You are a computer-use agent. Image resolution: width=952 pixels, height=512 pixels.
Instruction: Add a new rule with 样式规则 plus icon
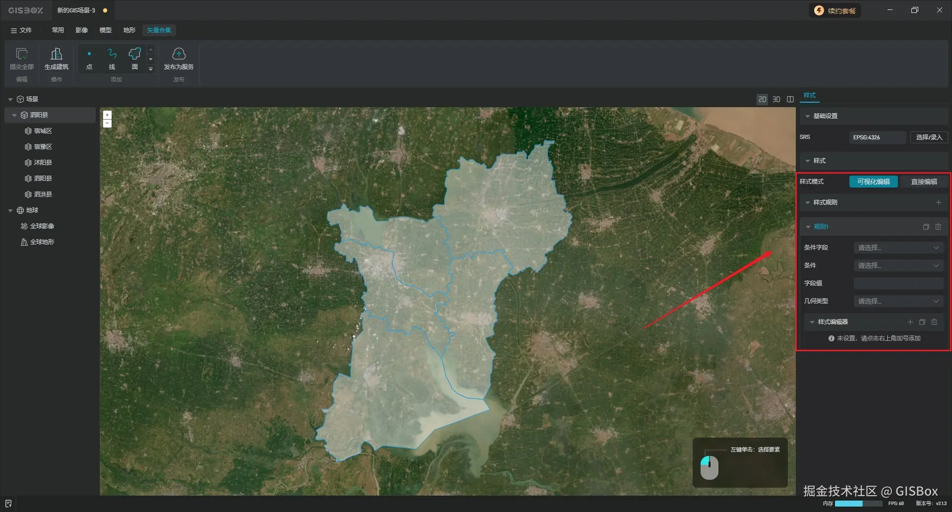939,202
